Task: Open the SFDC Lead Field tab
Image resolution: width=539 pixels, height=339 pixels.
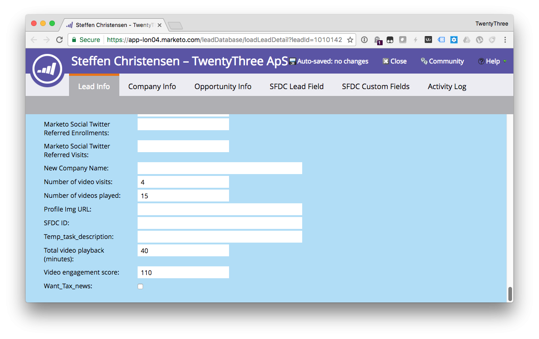Action: pyautogui.click(x=297, y=86)
